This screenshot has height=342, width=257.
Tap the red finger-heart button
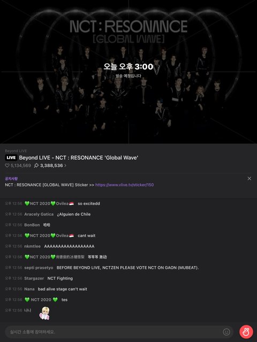246,332
